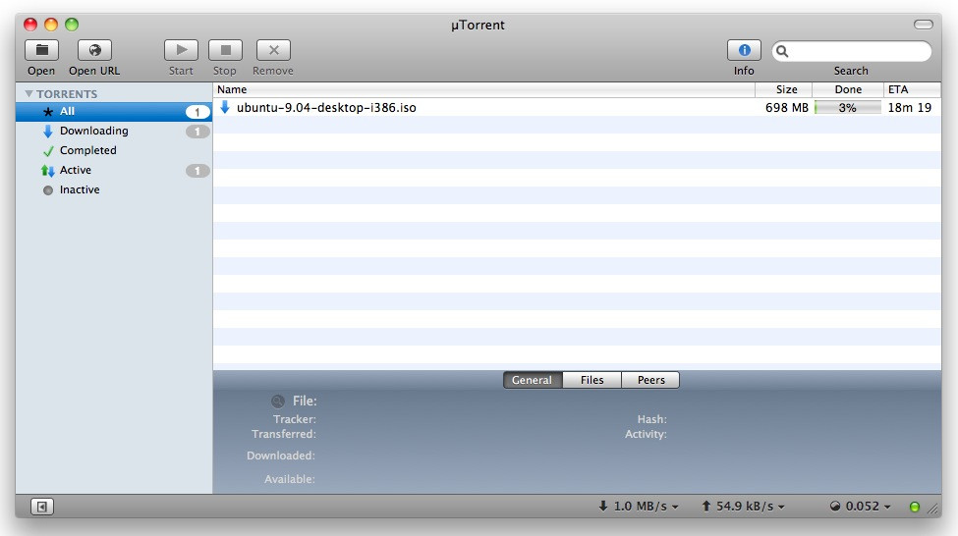The width and height of the screenshot is (958, 536).
Task: Switch to the Peers tab
Action: [650, 380]
